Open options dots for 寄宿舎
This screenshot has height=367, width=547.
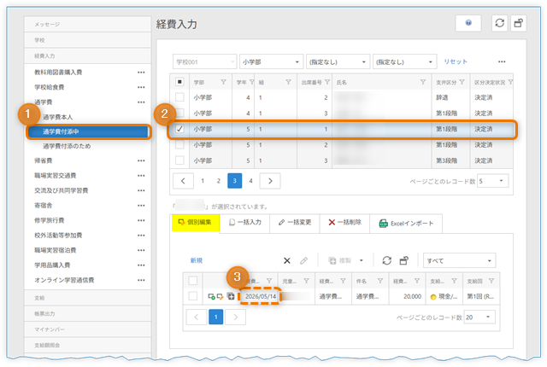(x=141, y=206)
